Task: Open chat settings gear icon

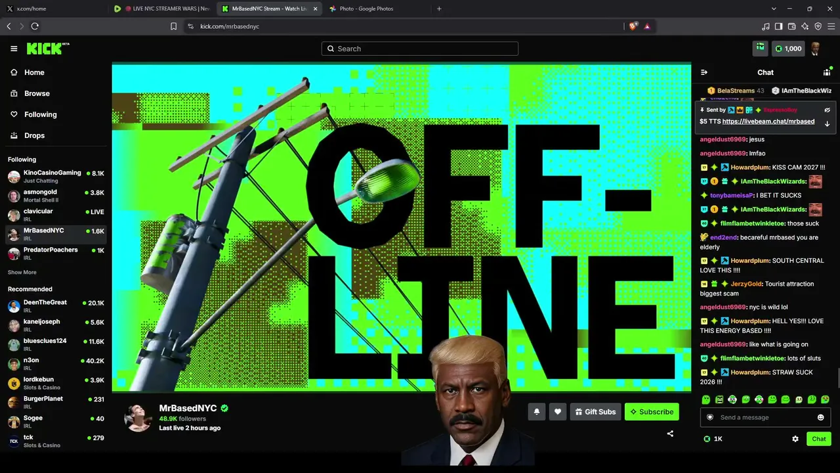Action: tap(795, 439)
